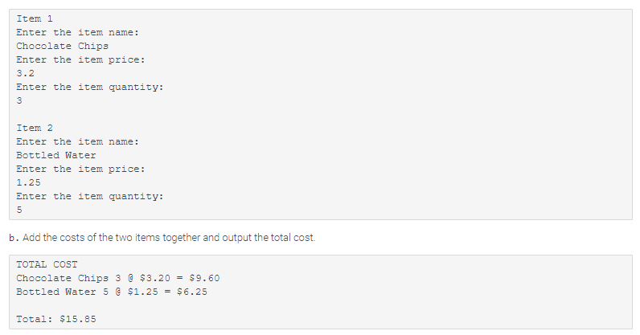Click the 'Item 2' heading line
This screenshot has height=335, width=640.
tap(35, 128)
